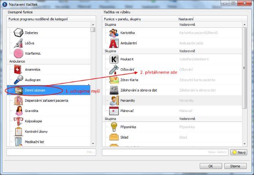Select the Medikační list icon

point(18,142)
